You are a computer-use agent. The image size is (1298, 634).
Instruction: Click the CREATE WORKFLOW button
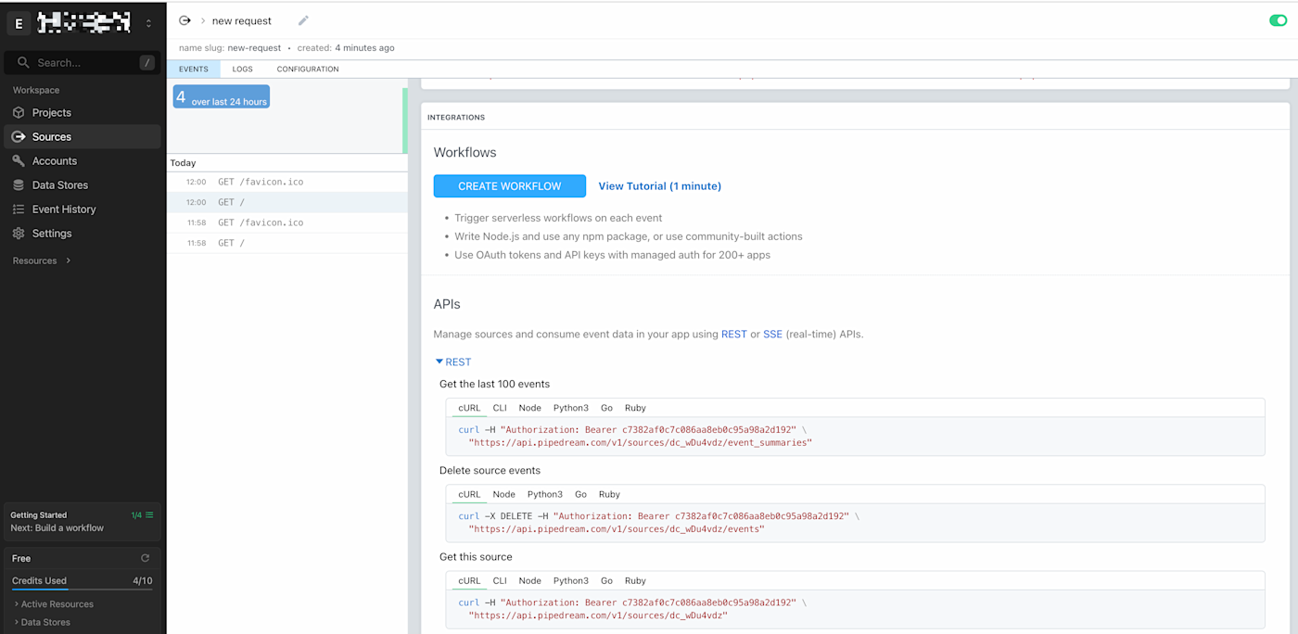[x=510, y=186]
